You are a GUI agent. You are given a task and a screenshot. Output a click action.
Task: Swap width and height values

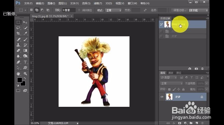(145, 10)
